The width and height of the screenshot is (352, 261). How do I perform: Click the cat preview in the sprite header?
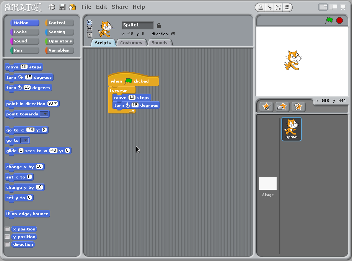click(106, 29)
